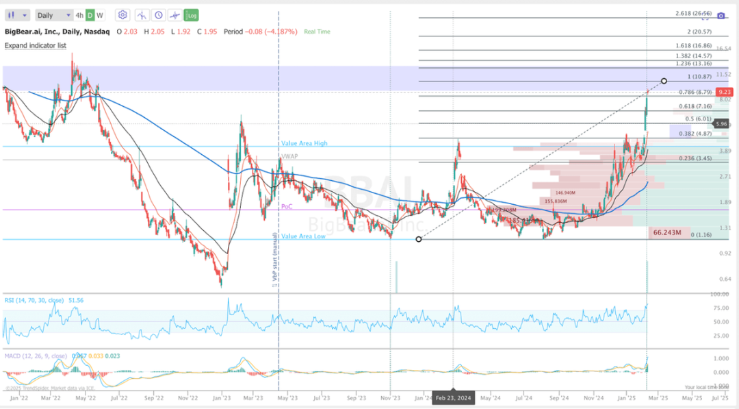Click the camera snapshot icon
Viewport: 739px width, 409px height.
click(x=721, y=16)
